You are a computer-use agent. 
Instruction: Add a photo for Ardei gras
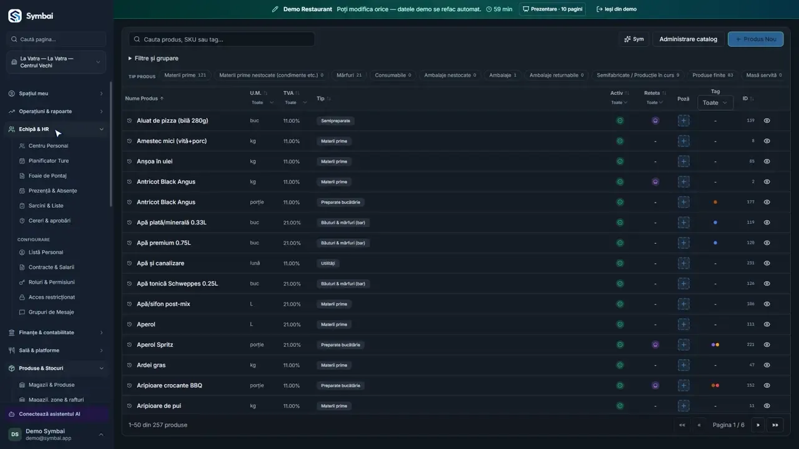coord(684,365)
